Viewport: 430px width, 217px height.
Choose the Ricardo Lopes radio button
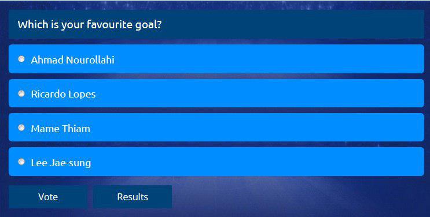click(21, 93)
